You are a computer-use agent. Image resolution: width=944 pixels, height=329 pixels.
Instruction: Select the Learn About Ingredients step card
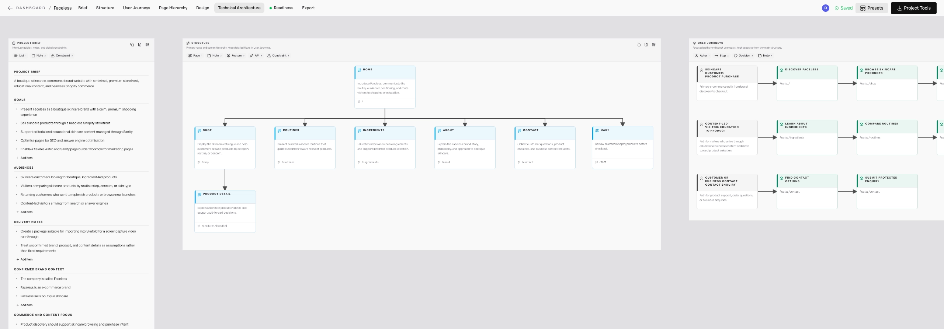tap(807, 137)
